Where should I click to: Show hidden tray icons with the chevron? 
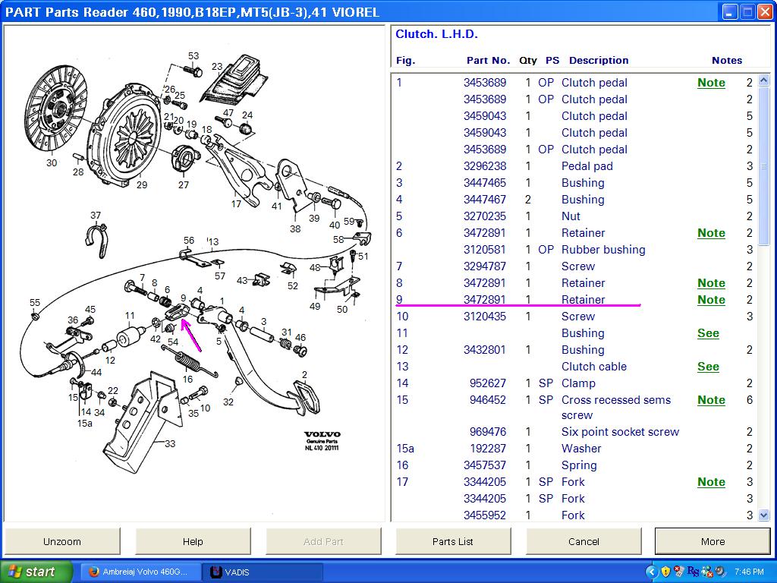652,572
